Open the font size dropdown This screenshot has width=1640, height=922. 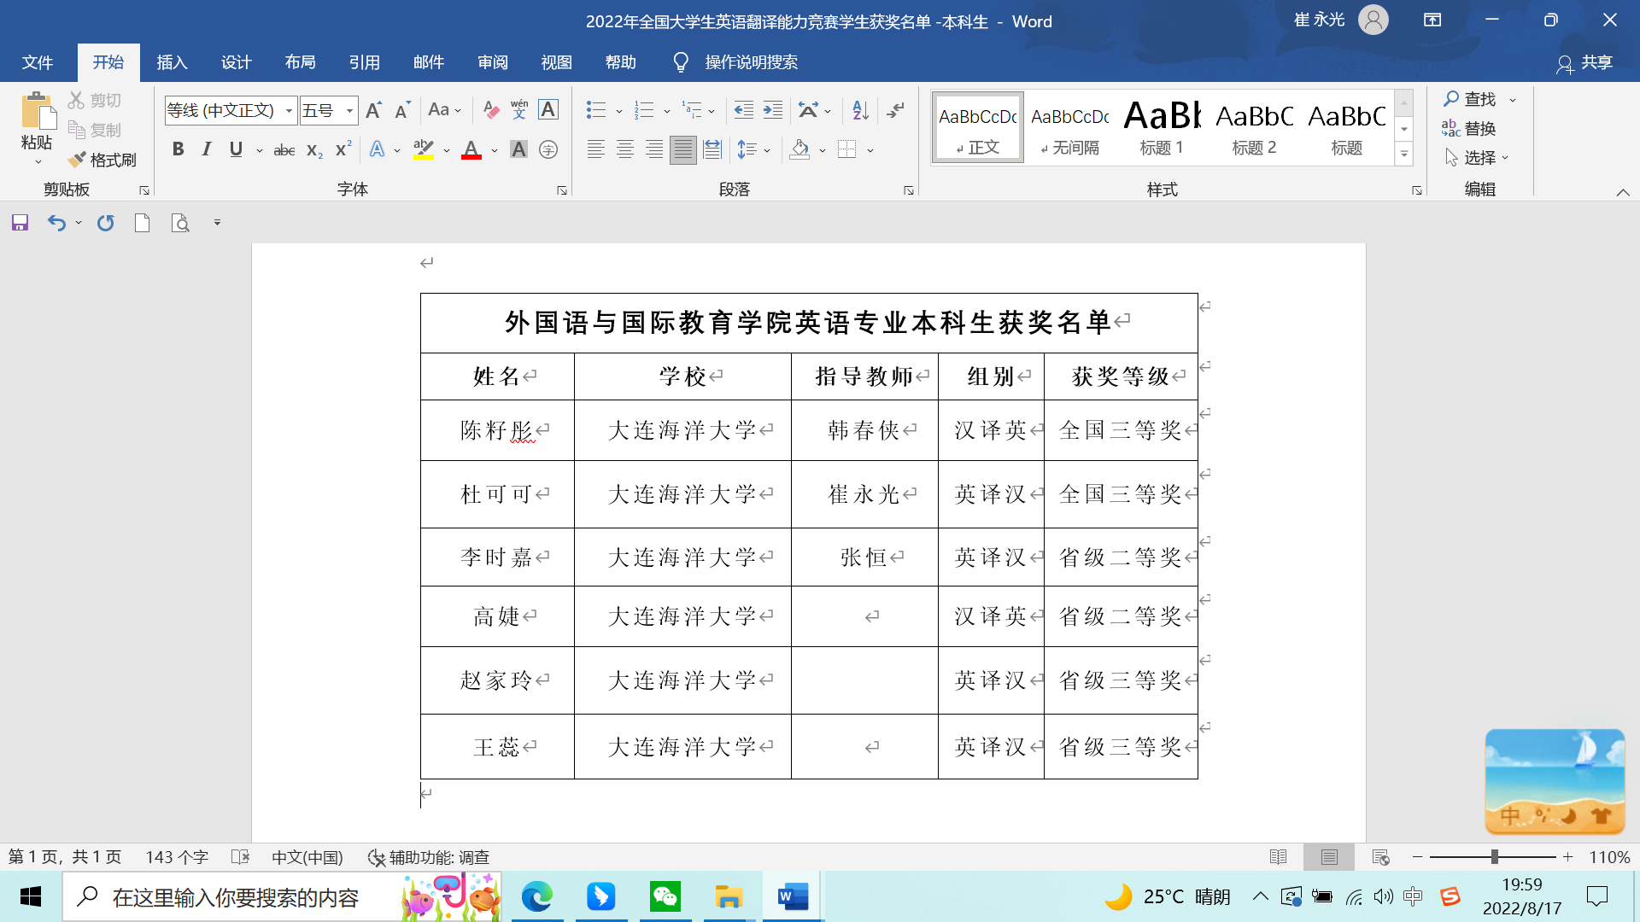pos(349,110)
